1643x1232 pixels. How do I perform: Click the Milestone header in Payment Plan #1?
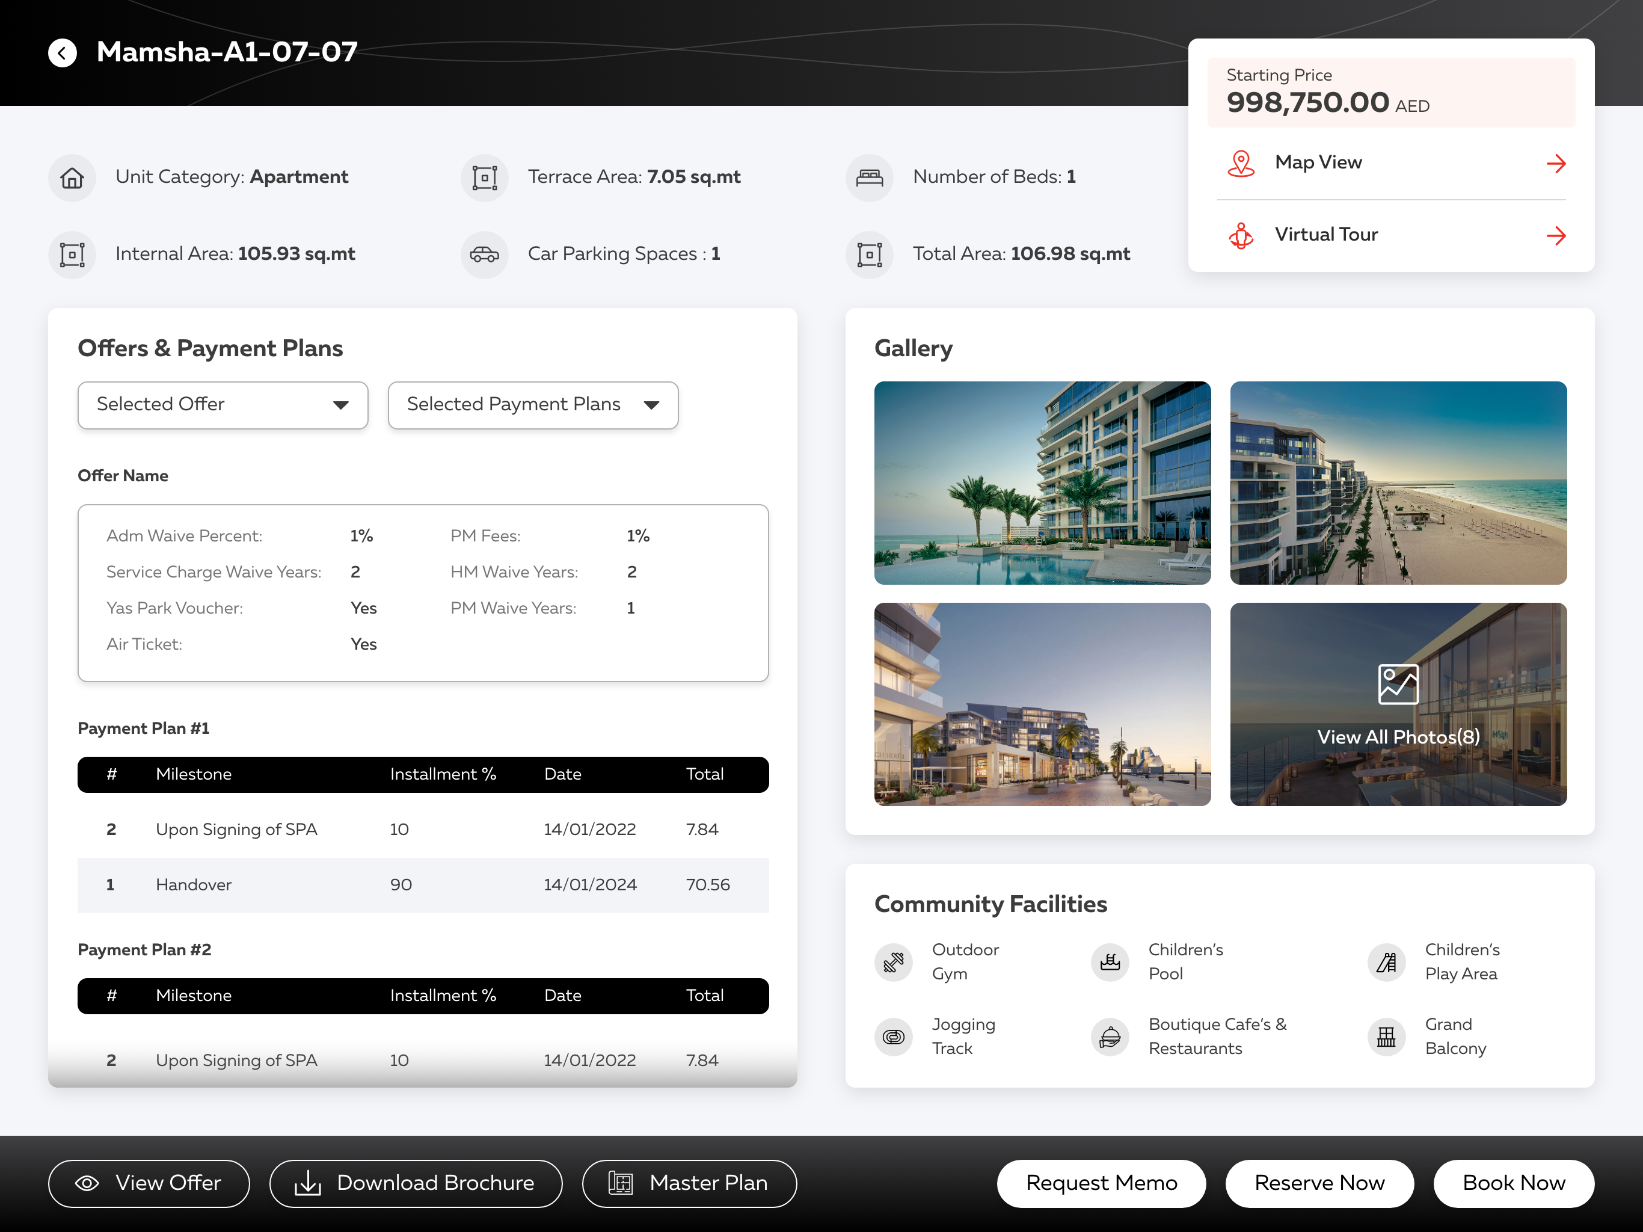(194, 774)
